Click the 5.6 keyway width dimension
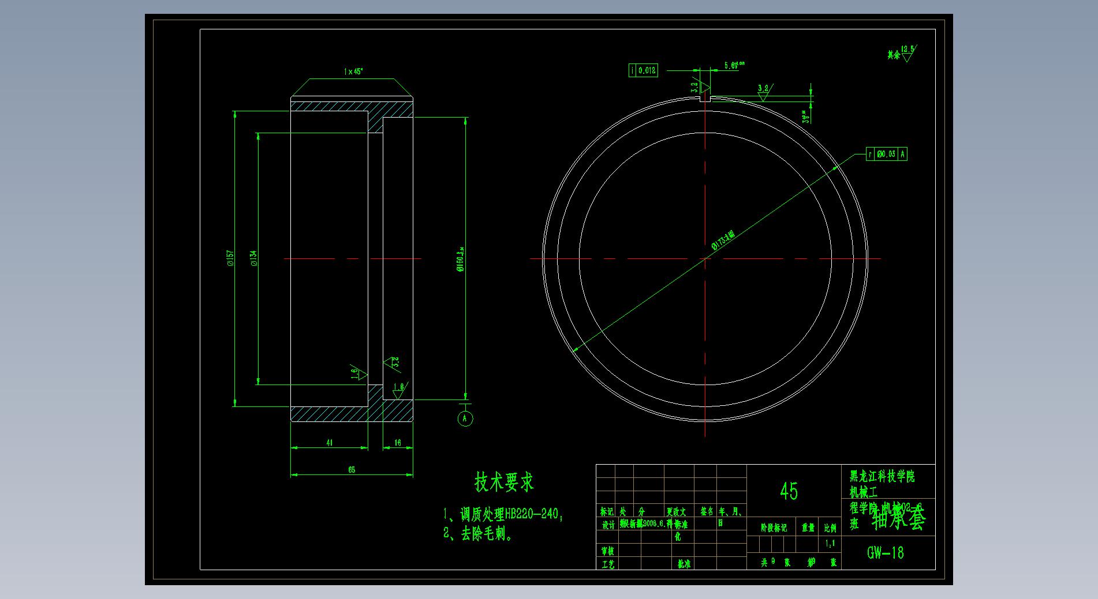This screenshot has width=1098, height=599. pos(734,65)
